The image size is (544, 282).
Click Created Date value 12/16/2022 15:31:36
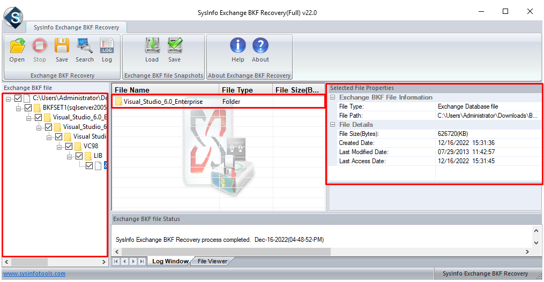click(466, 143)
